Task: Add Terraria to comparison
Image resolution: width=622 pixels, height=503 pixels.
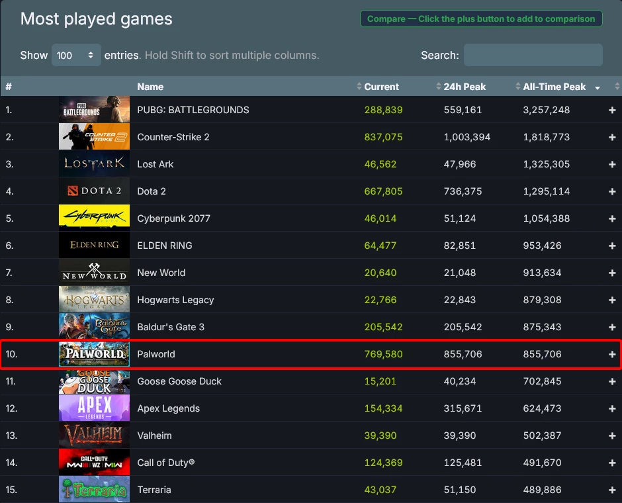Action: [612, 490]
